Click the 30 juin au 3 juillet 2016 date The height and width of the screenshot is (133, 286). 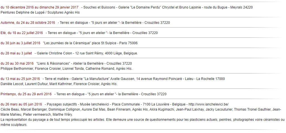click(x=20, y=43)
